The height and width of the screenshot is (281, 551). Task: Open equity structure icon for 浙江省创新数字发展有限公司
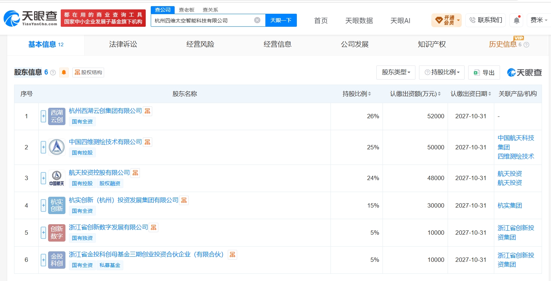pos(154,227)
